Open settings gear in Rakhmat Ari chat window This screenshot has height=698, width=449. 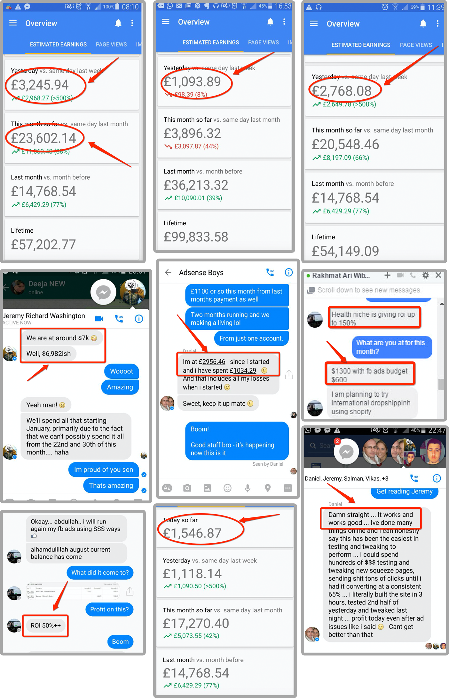coord(425,275)
